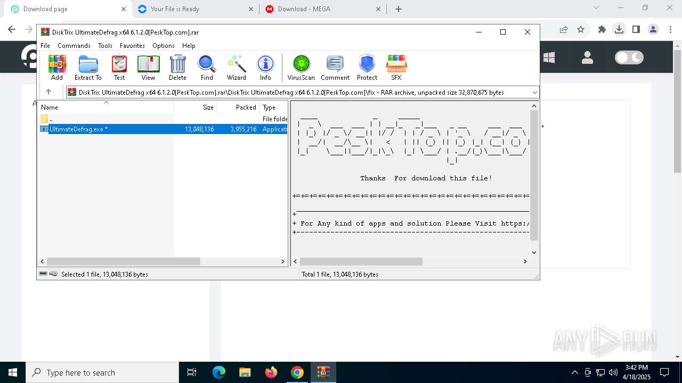
Task: Click the Chrome downloads icon
Action: 619,30
